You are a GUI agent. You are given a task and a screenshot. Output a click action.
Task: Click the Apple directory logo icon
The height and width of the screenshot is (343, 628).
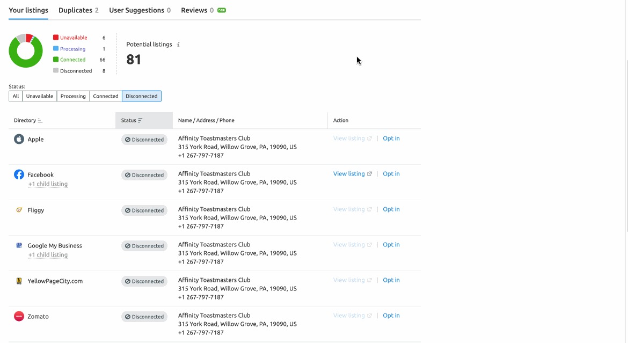pyautogui.click(x=19, y=139)
